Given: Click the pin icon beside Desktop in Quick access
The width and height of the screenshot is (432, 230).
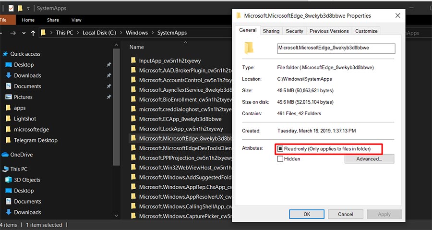Looking at the screenshot, I should pyautogui.click(x=109, y=65).
